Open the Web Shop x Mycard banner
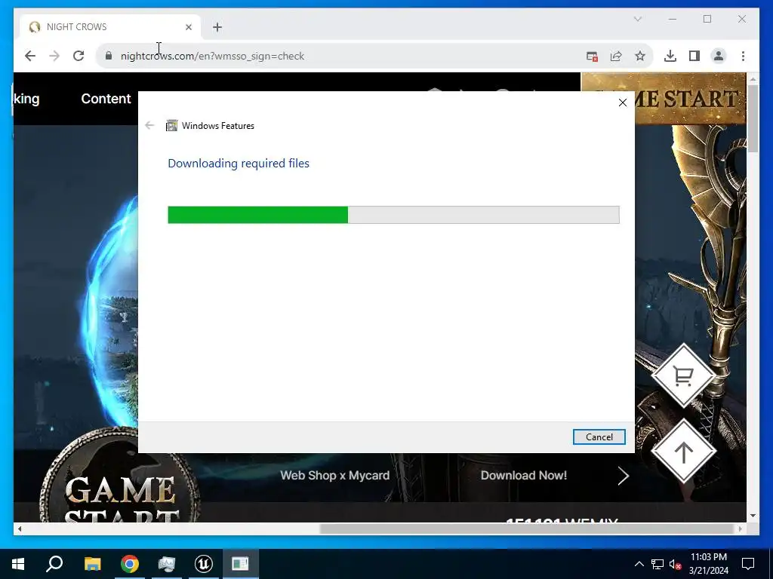This screenshot has height=579, width=773. point(334,475)
